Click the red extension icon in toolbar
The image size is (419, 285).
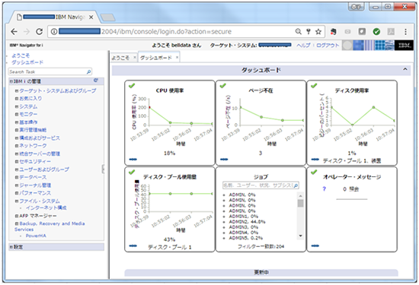tap(333, 32)
